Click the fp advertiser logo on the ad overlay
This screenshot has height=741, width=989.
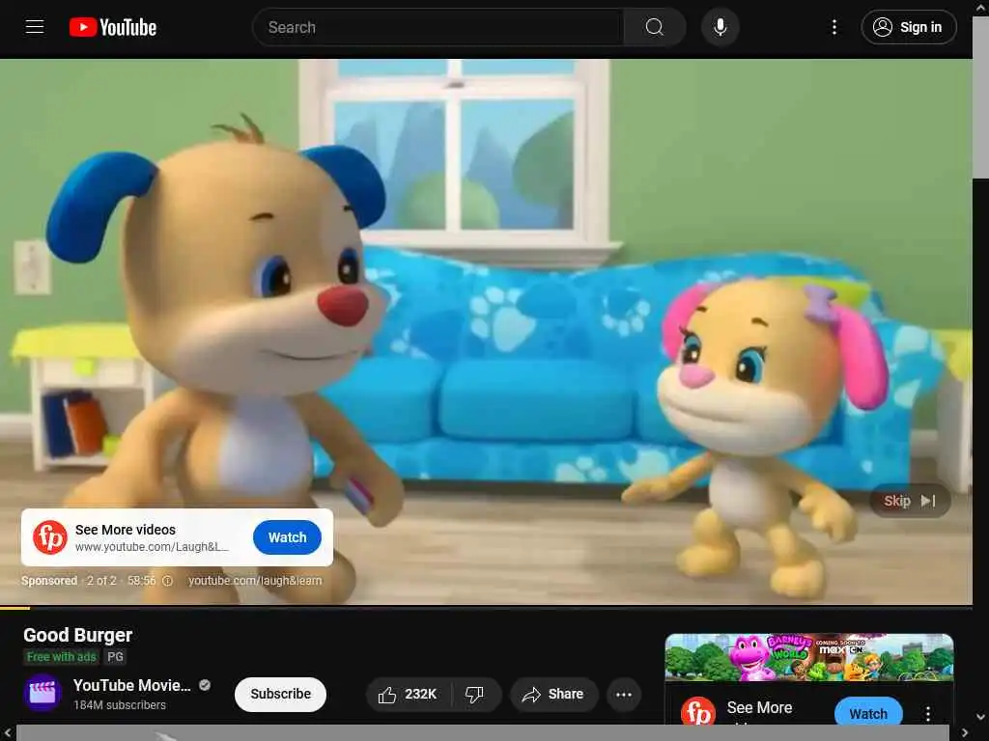coord(50,537)
